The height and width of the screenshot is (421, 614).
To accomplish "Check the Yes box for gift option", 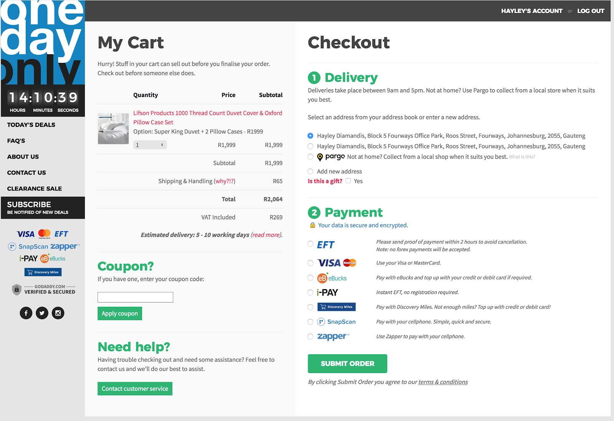I will tap(348, 181).
